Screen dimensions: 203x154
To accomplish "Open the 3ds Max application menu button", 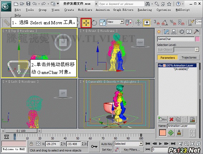I will point(6,6).
